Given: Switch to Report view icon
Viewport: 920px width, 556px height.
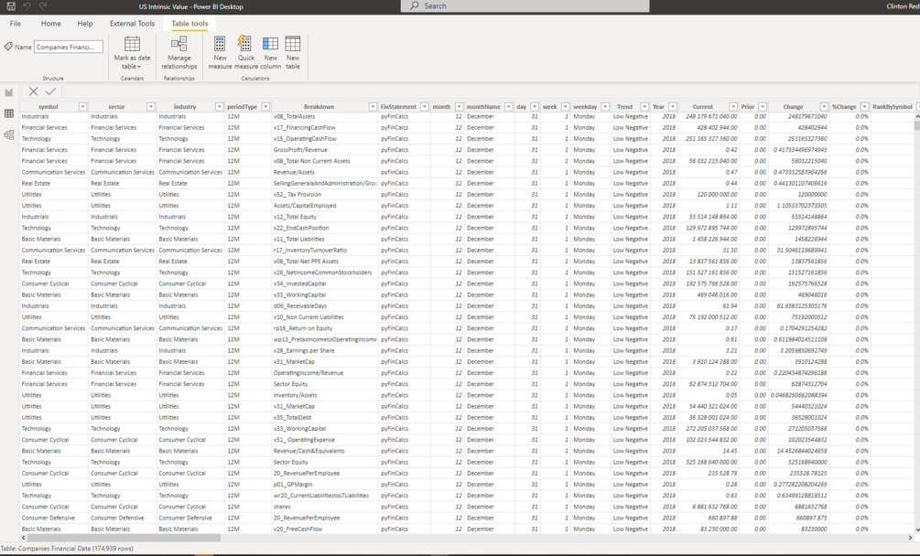Looking at the screenshot, I should pyautogui.click(x=9, y=92).
